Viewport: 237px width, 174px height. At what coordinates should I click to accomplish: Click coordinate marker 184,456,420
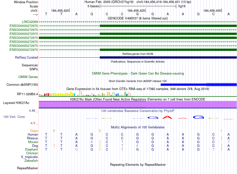click(x=60, y=10)
